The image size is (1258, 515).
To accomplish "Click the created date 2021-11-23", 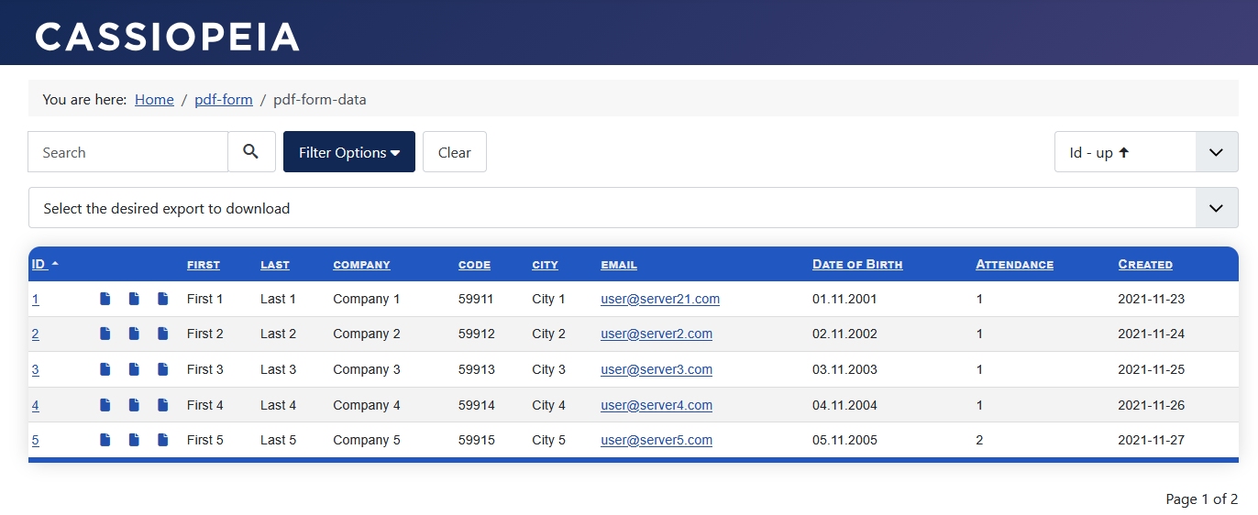I will coord(1152,299).
